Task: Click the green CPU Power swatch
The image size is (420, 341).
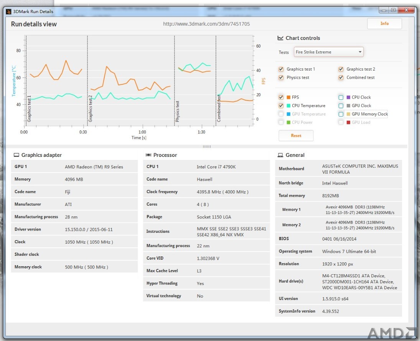Action: (x=288, y=122)
